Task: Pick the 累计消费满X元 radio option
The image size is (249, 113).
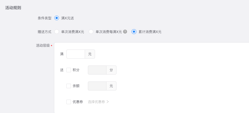Action: (x=134, y=32)
